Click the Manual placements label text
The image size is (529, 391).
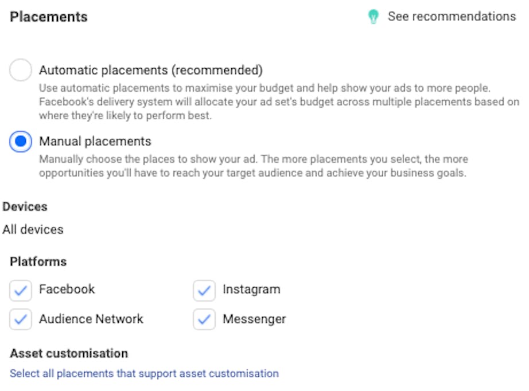(x=95, y=141)
